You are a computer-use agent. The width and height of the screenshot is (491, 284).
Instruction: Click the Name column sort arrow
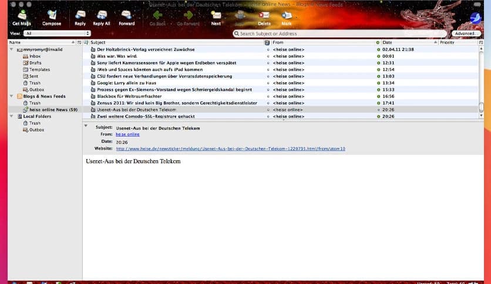pos(73,42)
